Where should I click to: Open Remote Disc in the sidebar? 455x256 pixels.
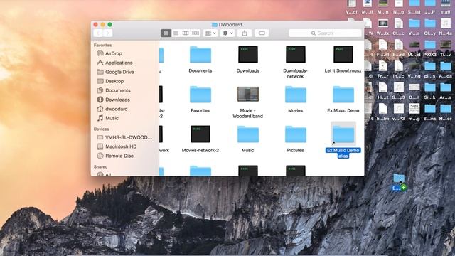tap(119, 156)
